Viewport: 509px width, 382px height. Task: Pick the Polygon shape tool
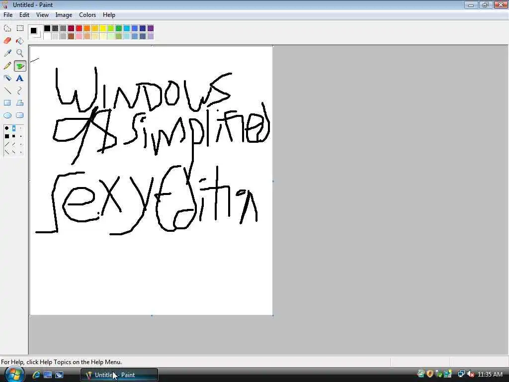(x=20, y=103)
